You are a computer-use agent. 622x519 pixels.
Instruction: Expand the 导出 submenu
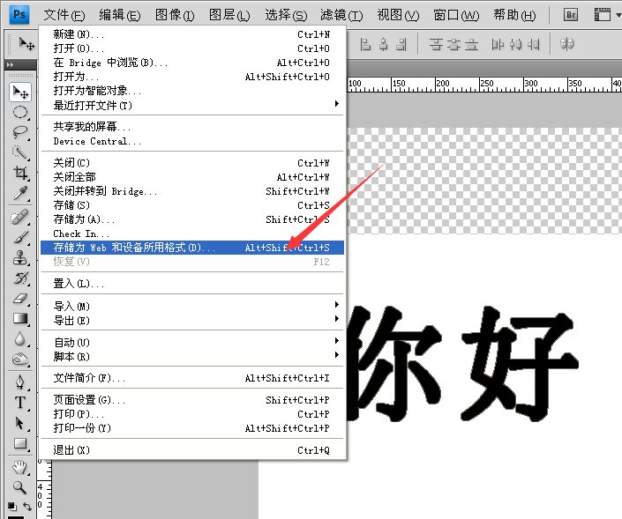[337, 319]
